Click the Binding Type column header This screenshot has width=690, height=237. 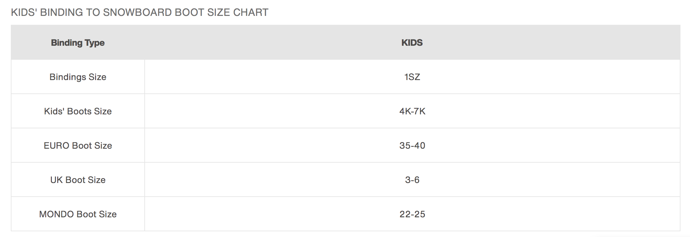click(x=78, y=43)
